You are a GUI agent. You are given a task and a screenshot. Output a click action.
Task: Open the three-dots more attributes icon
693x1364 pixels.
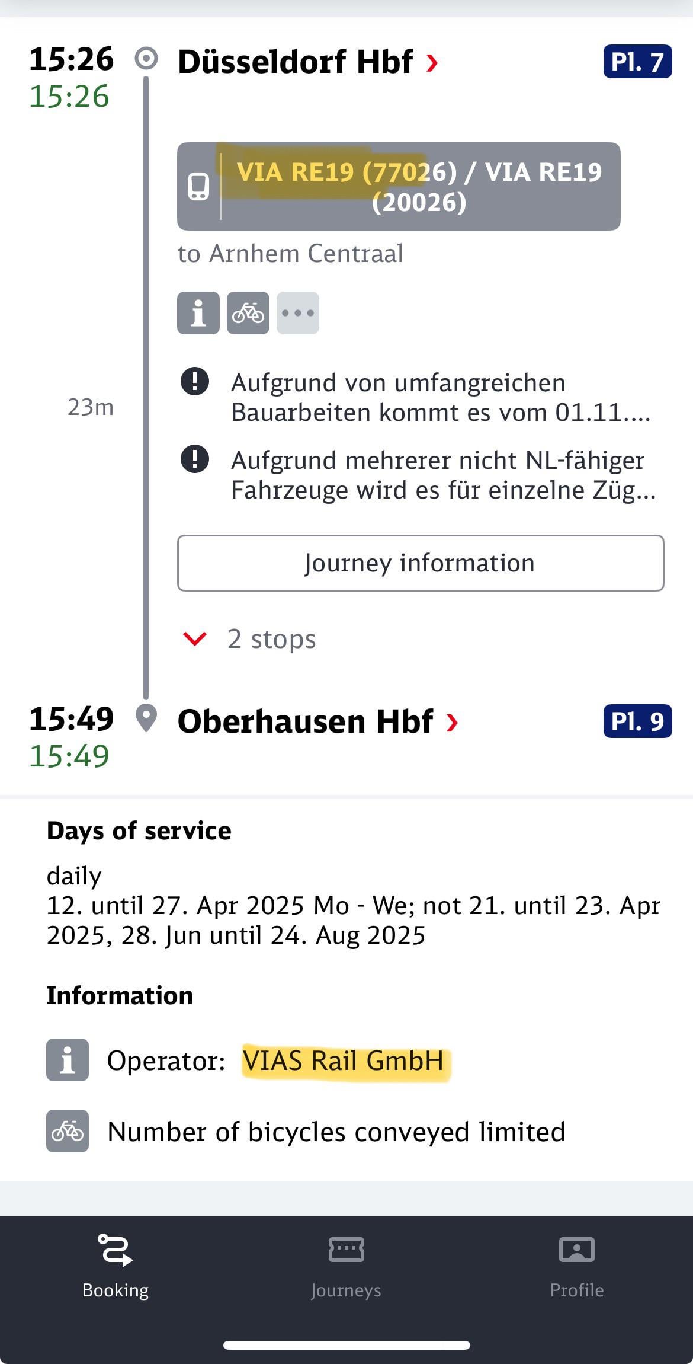(298, 313)
